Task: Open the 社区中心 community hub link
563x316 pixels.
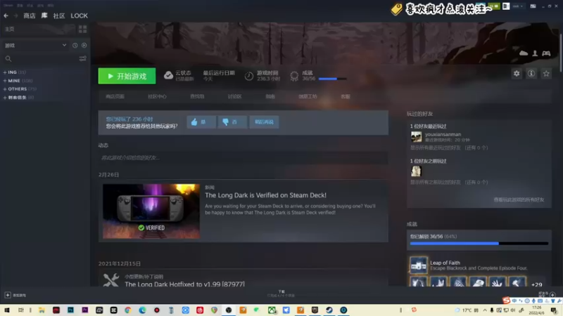Action: (x=157, y=96)
